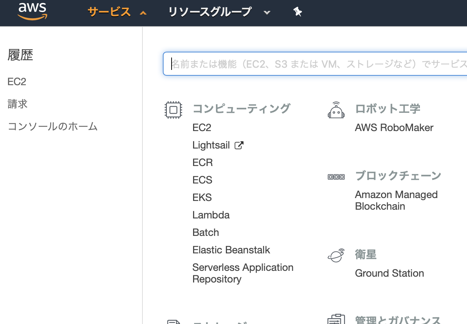467x324 pixels.
Task: Focus the service search field
Action: 315,64
